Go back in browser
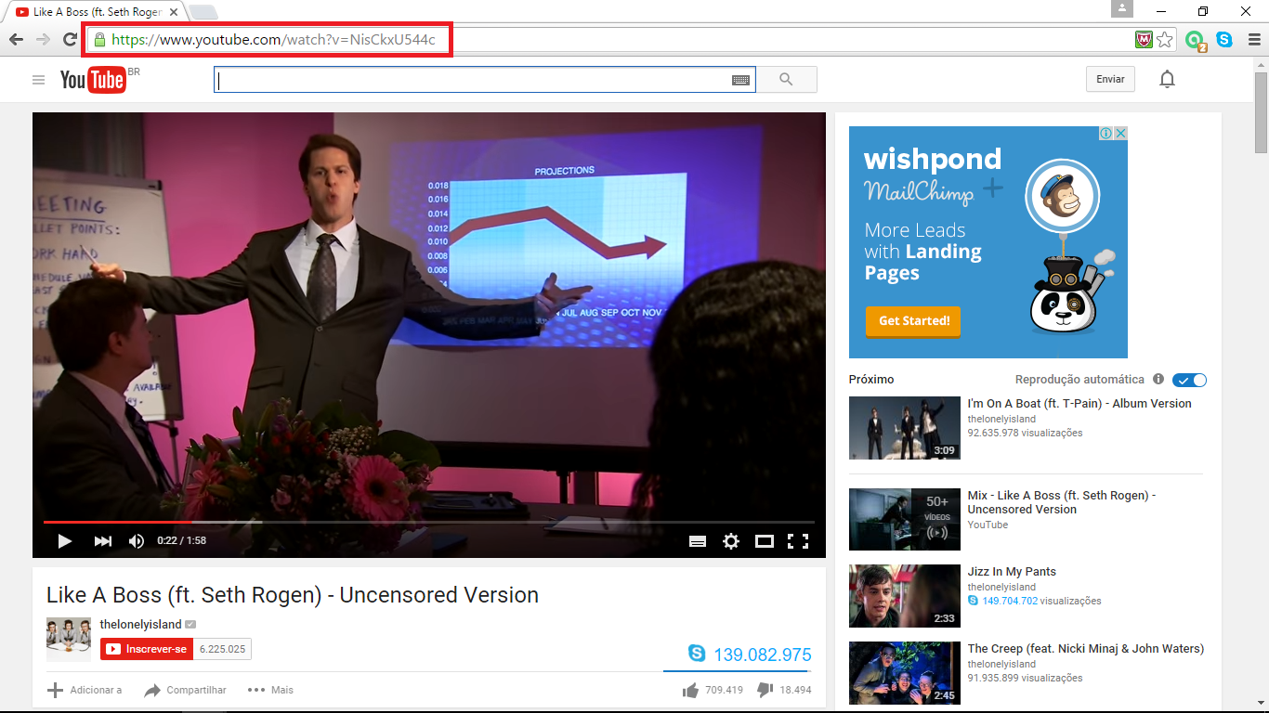 (x=16, y=39)
